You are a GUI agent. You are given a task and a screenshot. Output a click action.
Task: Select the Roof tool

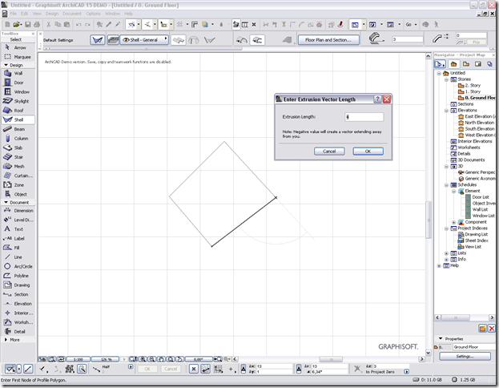18,111
